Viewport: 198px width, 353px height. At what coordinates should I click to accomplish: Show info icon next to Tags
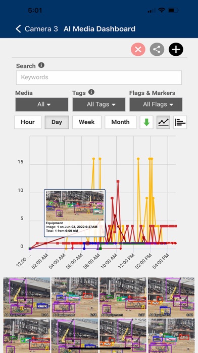(91, 92)
